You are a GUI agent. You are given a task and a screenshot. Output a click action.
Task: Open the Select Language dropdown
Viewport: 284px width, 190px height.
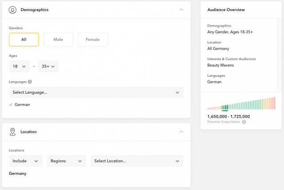click(x=96, y=92)
